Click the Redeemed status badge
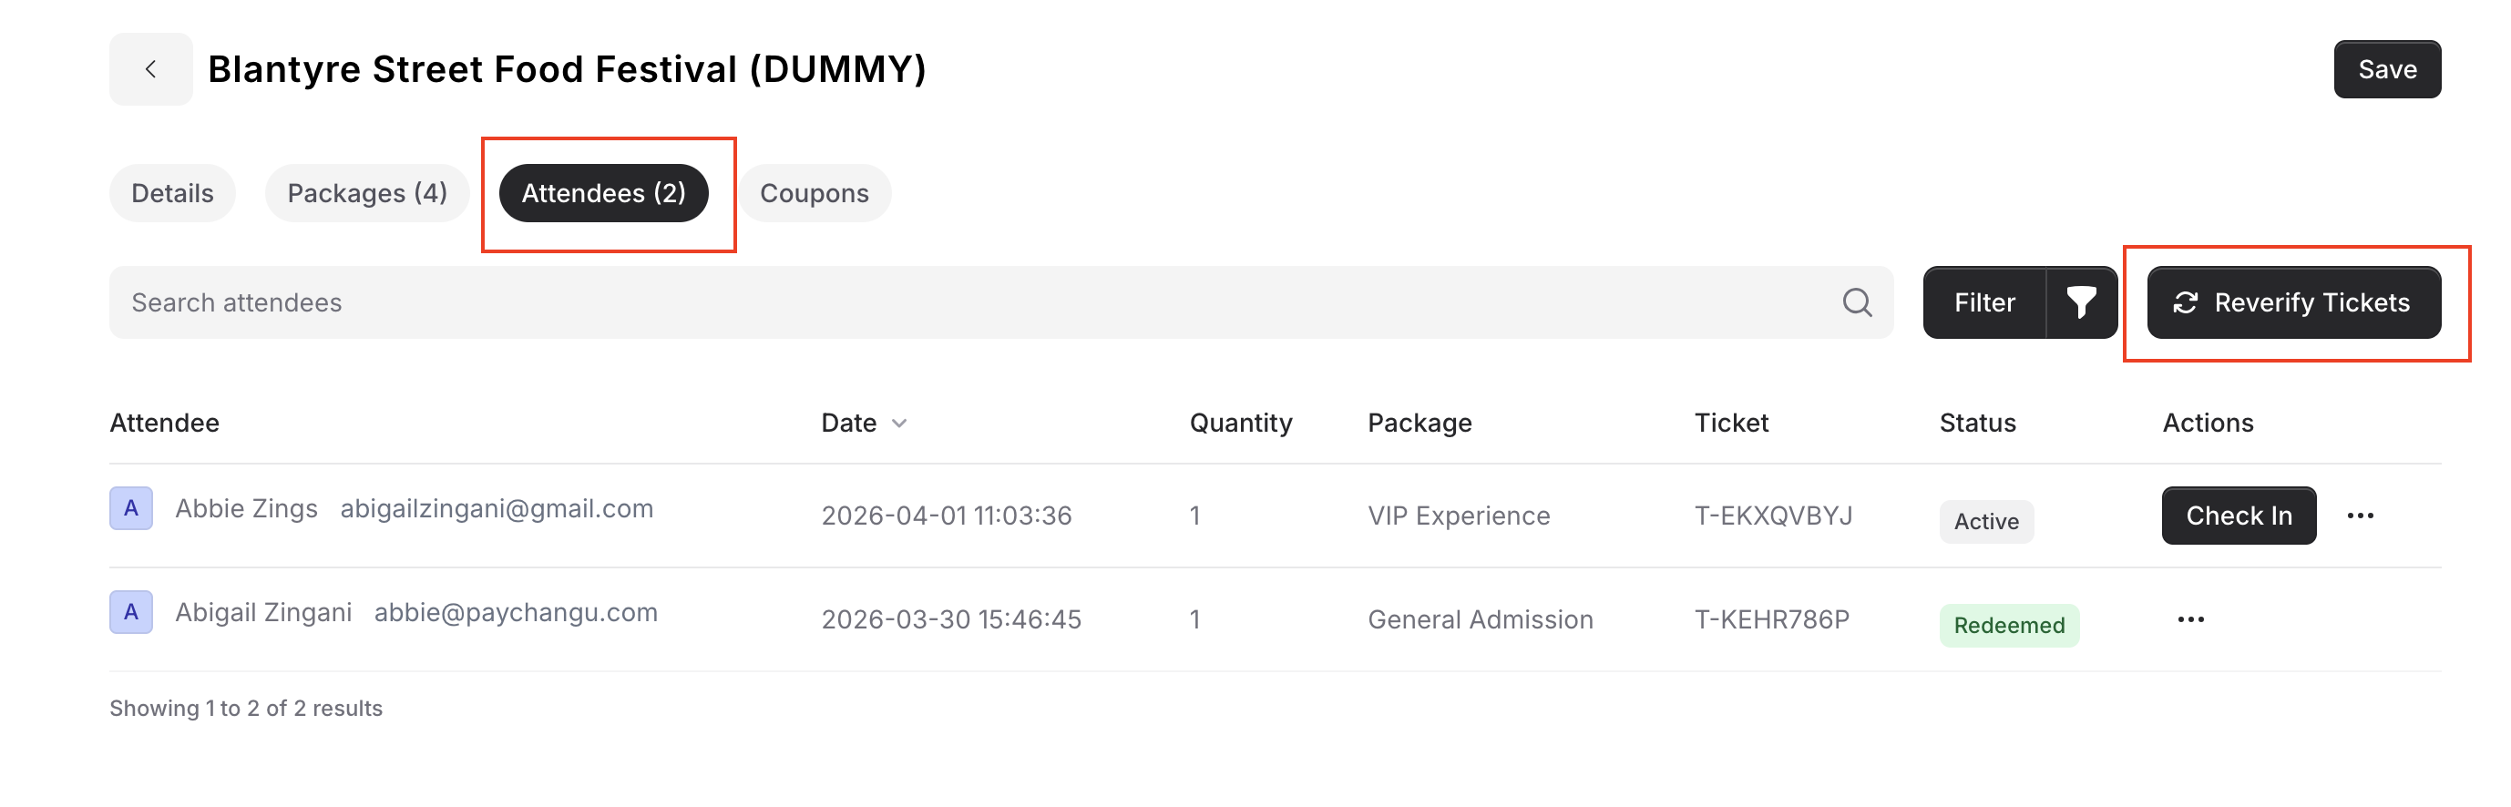This screenshot has height=807, width=2511. click(2009, 626)
